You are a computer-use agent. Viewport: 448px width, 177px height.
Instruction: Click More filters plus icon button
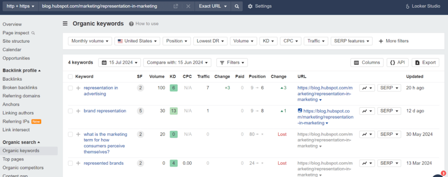pyautogui.click(x=393, y=41)
